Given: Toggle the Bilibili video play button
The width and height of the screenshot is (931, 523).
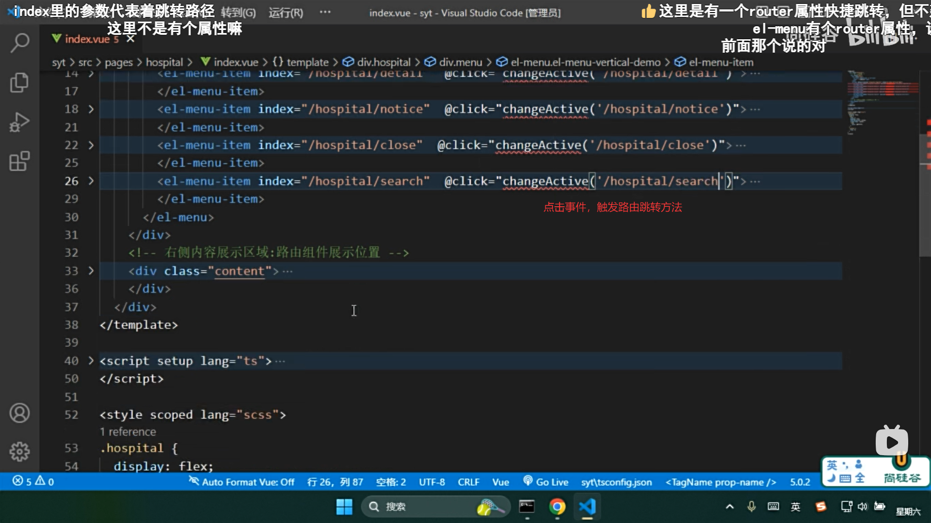Looking at the screenshot, I should [891, 442].
